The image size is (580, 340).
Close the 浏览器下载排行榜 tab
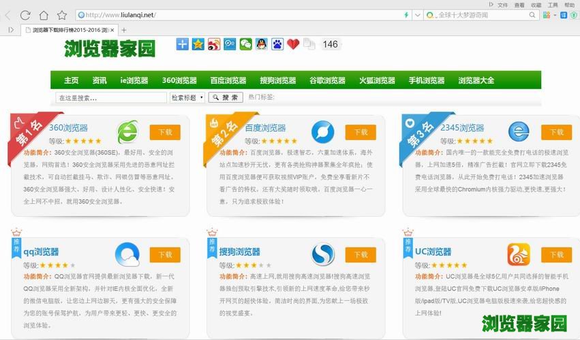point(112,31)
